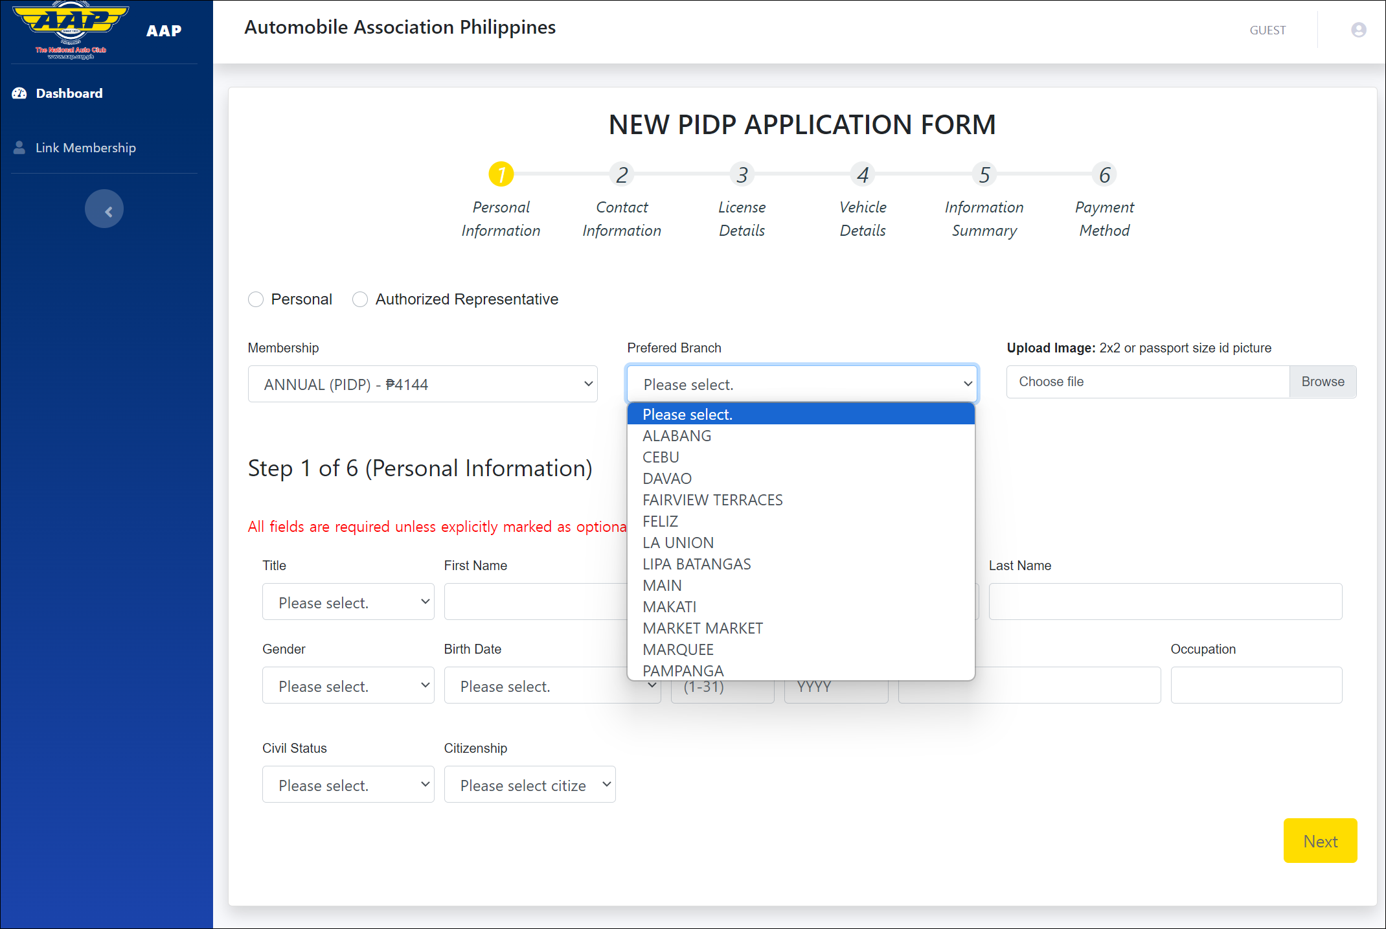
Task: Click step 1 Personal Information circle
Action: pyautogui.click(x=501, y=174)
